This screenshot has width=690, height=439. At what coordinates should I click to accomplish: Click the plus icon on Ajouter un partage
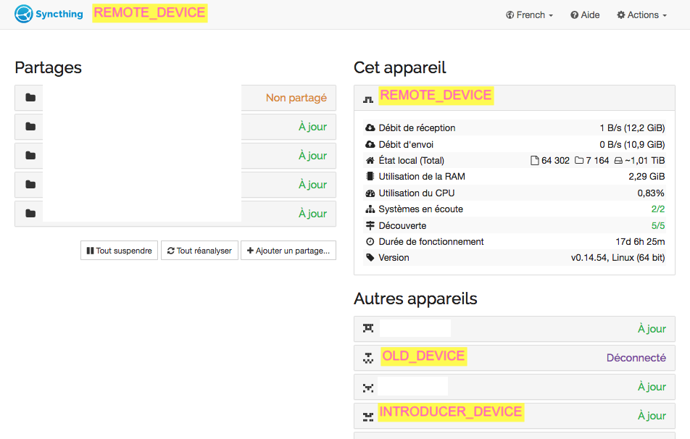click(x=250, y=251)
